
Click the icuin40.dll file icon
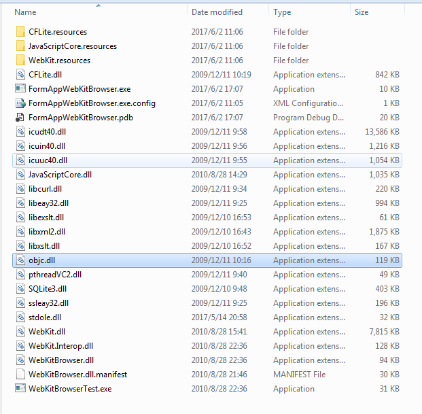(20, 145)
